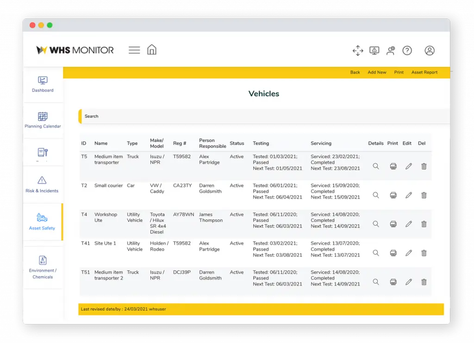Click the move arrows icon in the header
Viewport: 474px width, 343px height.
(x=358, y=50)
